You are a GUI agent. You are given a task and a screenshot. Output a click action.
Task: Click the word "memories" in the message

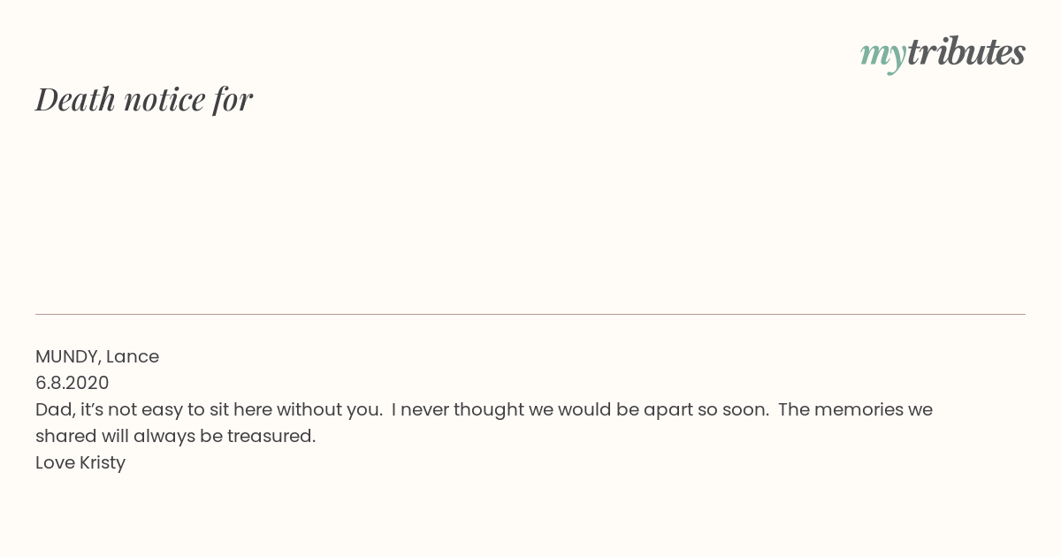coord(857,409)
